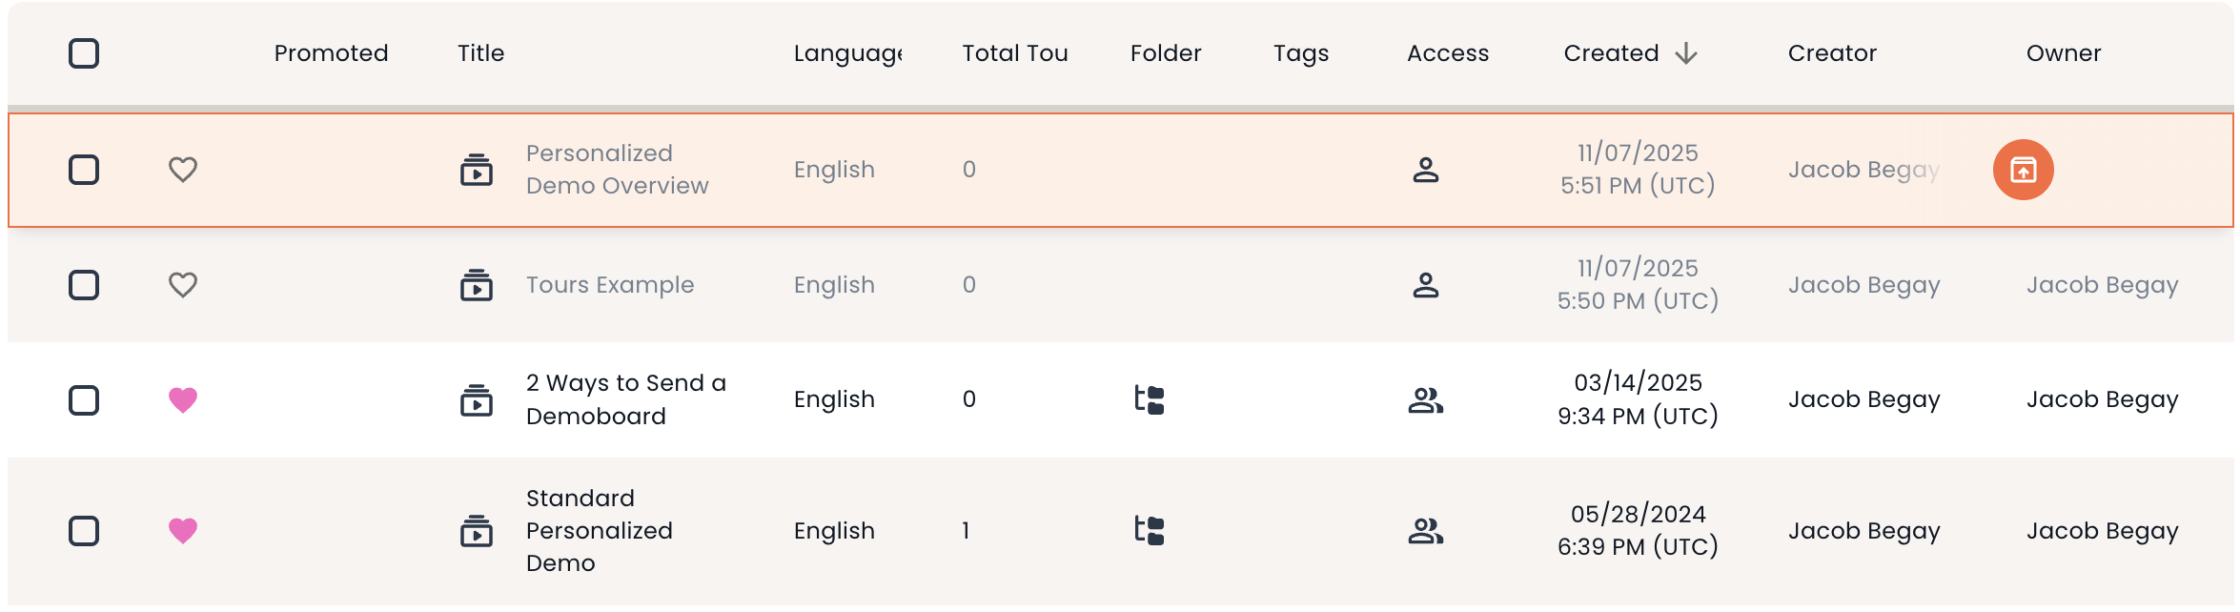The height and width of the screenshot is (612, 2240).
Task: Open the Tours Example demo title
Action: coord(610,285)
